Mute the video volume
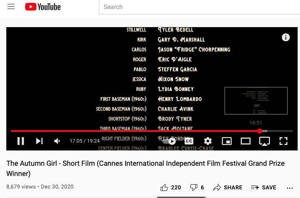The height and width of the screenshot is (198, 300). click(57, 141)
